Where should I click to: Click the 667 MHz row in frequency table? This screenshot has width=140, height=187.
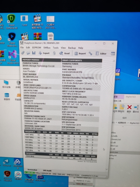[61, 151]
